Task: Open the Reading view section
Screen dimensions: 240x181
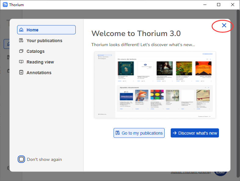Action: click(40, 62)
